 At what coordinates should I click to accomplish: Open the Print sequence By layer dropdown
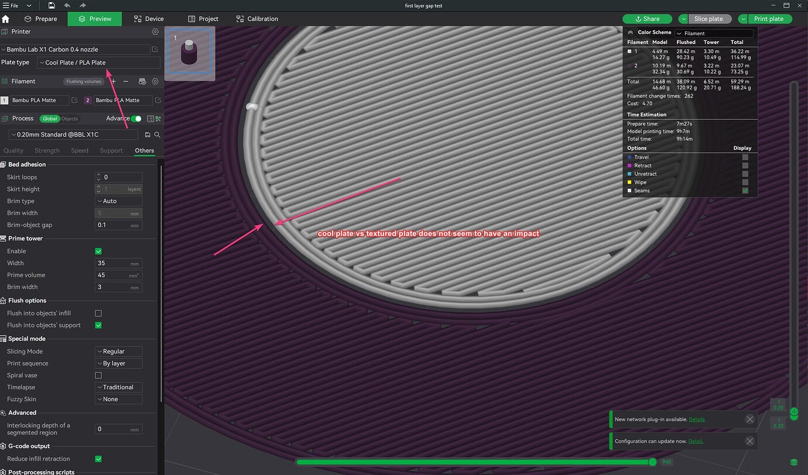[118, 363]
